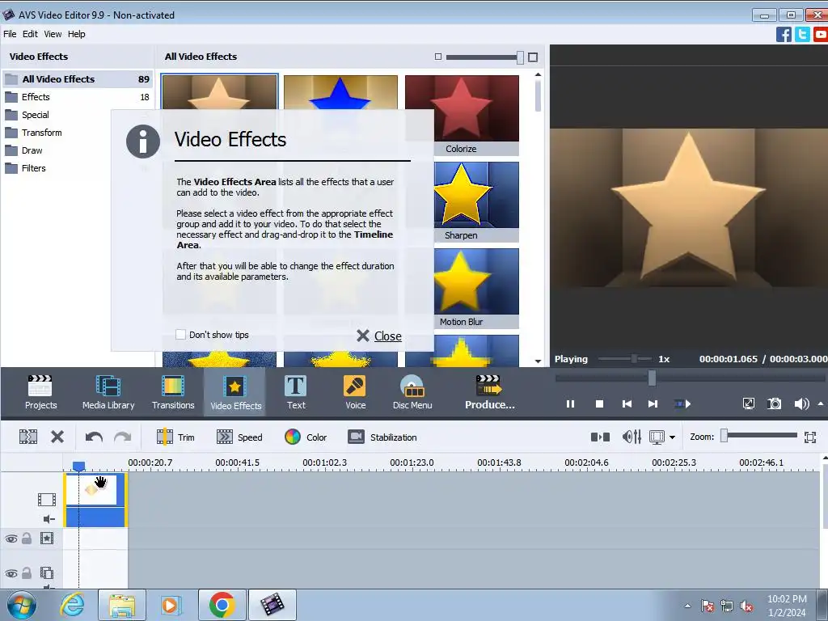Image resolution: width=828 pixels, height=621 pixels.
Task: Click the timeline view monitor icon
Action: click(x=657, y=437)
